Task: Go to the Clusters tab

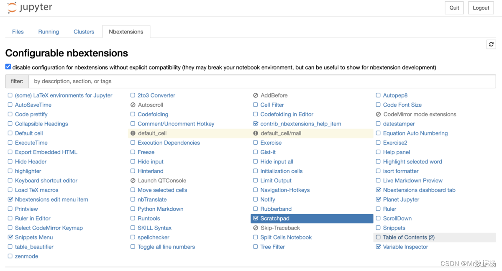Action: tap(84, 32)
